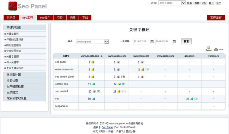Open the 论坛 link in header
The image size is (229, 134).
pyautogui.click(x=204, y=3)
